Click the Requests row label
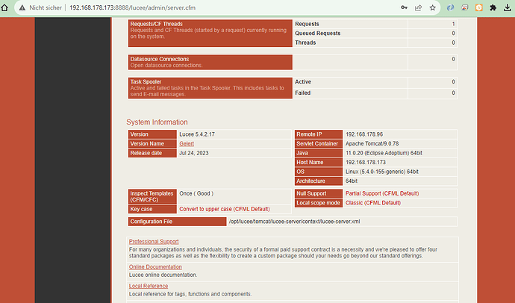Viewport: 515px width, 303px height. pyautogui.click(x=307, y=24)
